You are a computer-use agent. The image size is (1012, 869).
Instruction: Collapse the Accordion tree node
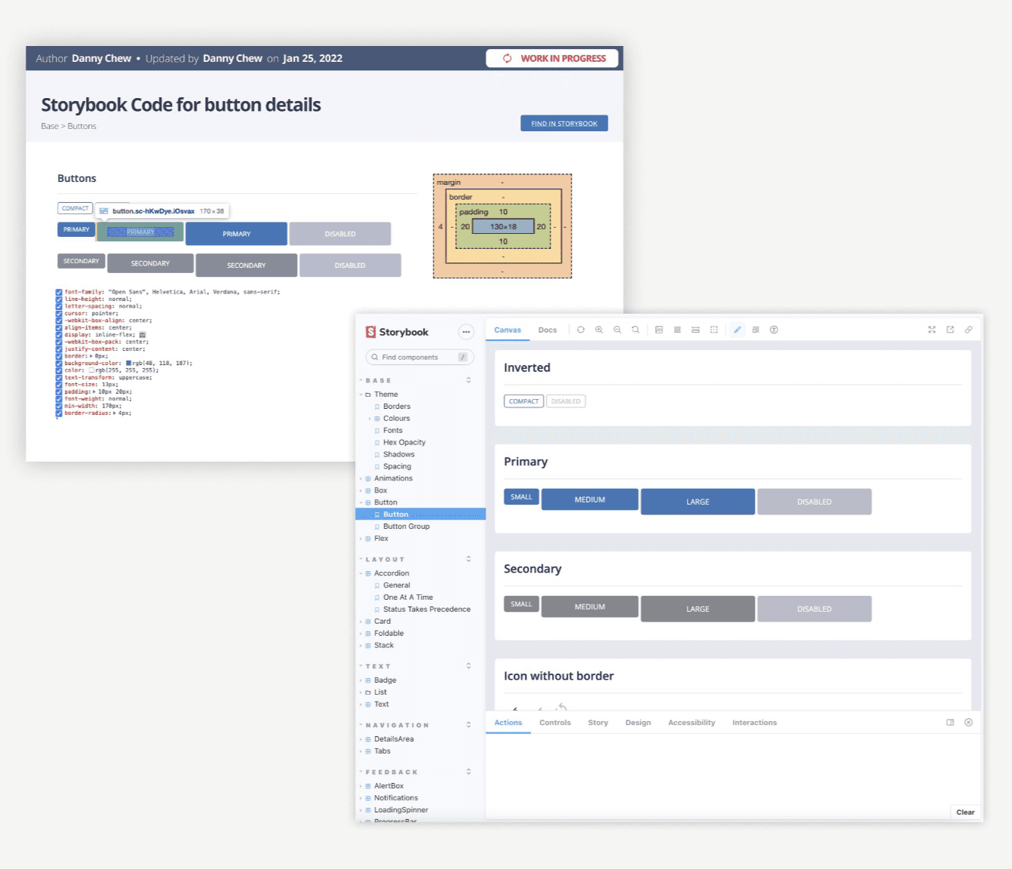point(361,574)
